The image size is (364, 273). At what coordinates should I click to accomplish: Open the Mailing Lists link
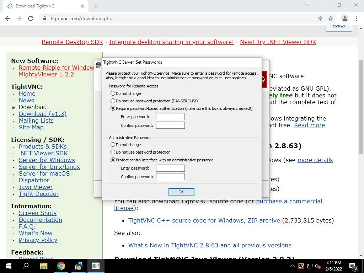(x=36, y=121)
